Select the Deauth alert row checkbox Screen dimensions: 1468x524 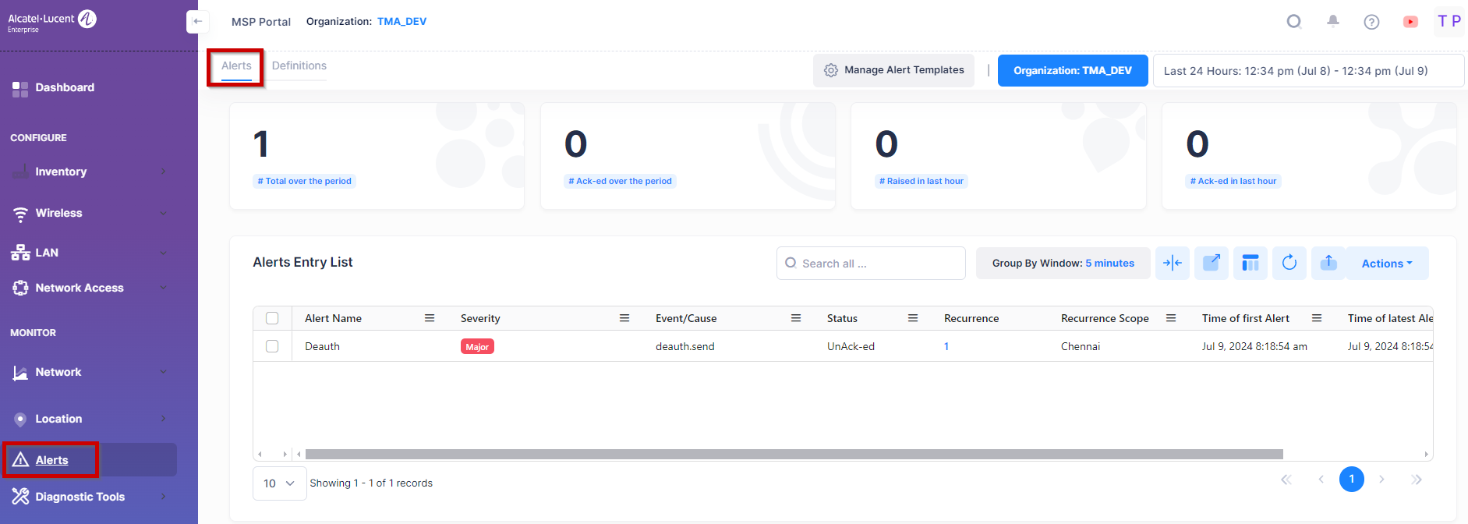pyautogui.click(x=272, y=346)
